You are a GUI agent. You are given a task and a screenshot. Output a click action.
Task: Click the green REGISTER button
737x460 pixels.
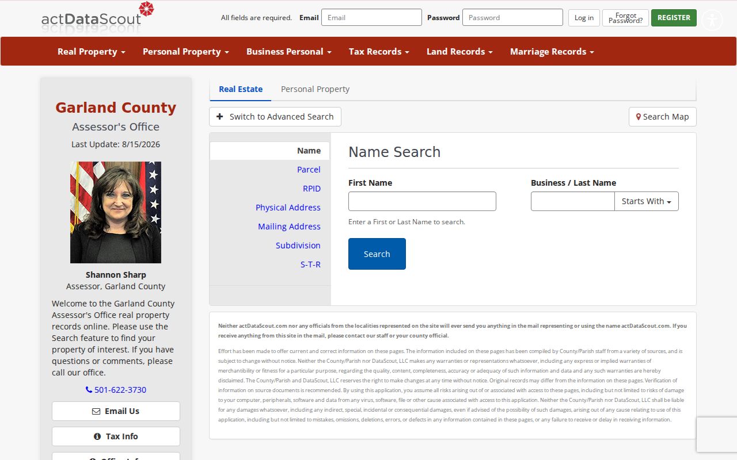click(x=674, y=18)
